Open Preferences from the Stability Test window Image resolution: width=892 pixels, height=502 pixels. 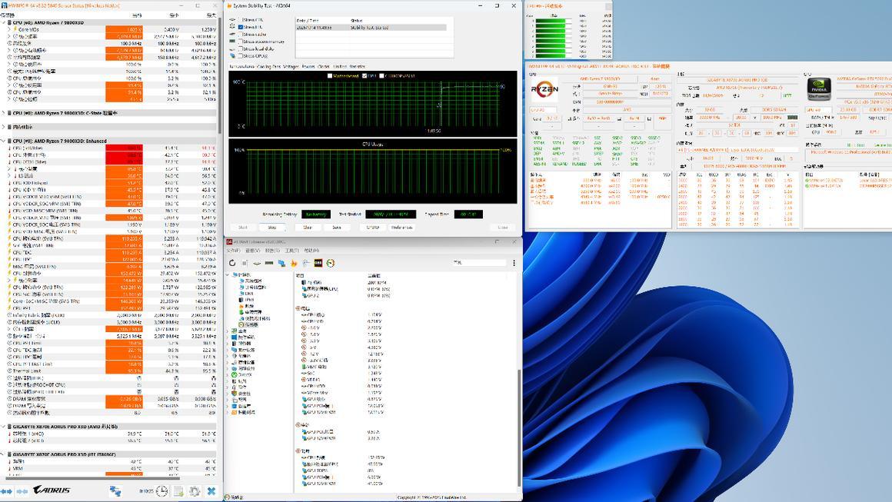401,226
